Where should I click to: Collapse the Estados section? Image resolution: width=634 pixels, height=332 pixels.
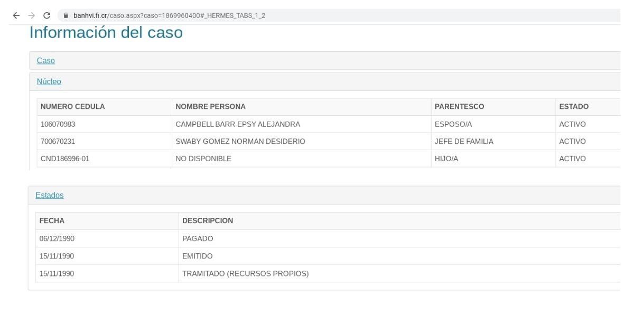(x=49, y=195)
